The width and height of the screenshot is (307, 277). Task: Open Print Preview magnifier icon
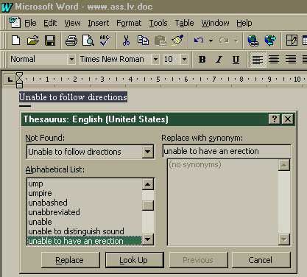click(x=88, y=41)
